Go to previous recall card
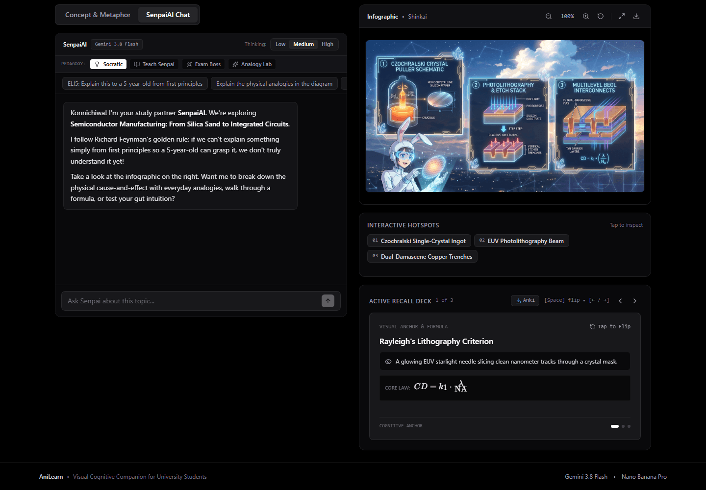706x490 pixels. 620,301
